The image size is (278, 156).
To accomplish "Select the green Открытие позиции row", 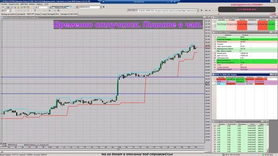I will 247,39.
